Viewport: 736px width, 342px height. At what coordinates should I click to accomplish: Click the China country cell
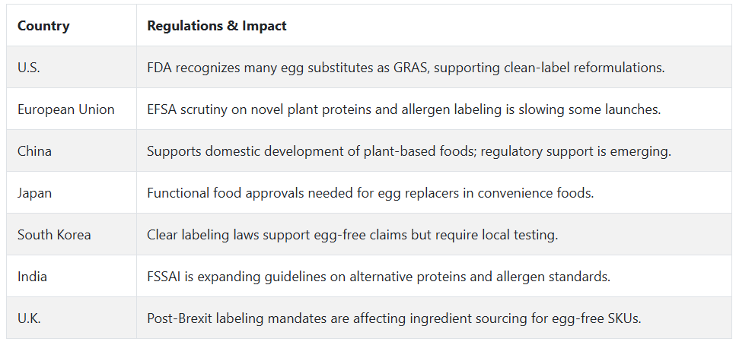tap(35, 151)
